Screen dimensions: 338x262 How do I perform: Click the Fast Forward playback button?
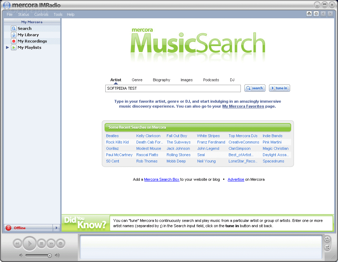point(51,244)
